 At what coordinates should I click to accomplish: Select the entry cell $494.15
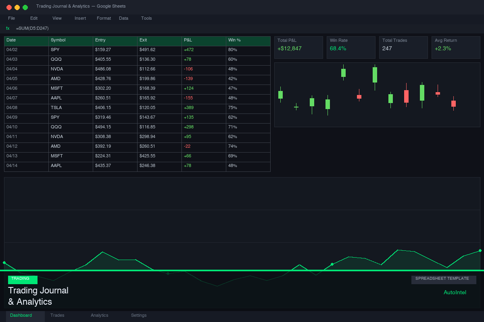[x=115, y=127]
